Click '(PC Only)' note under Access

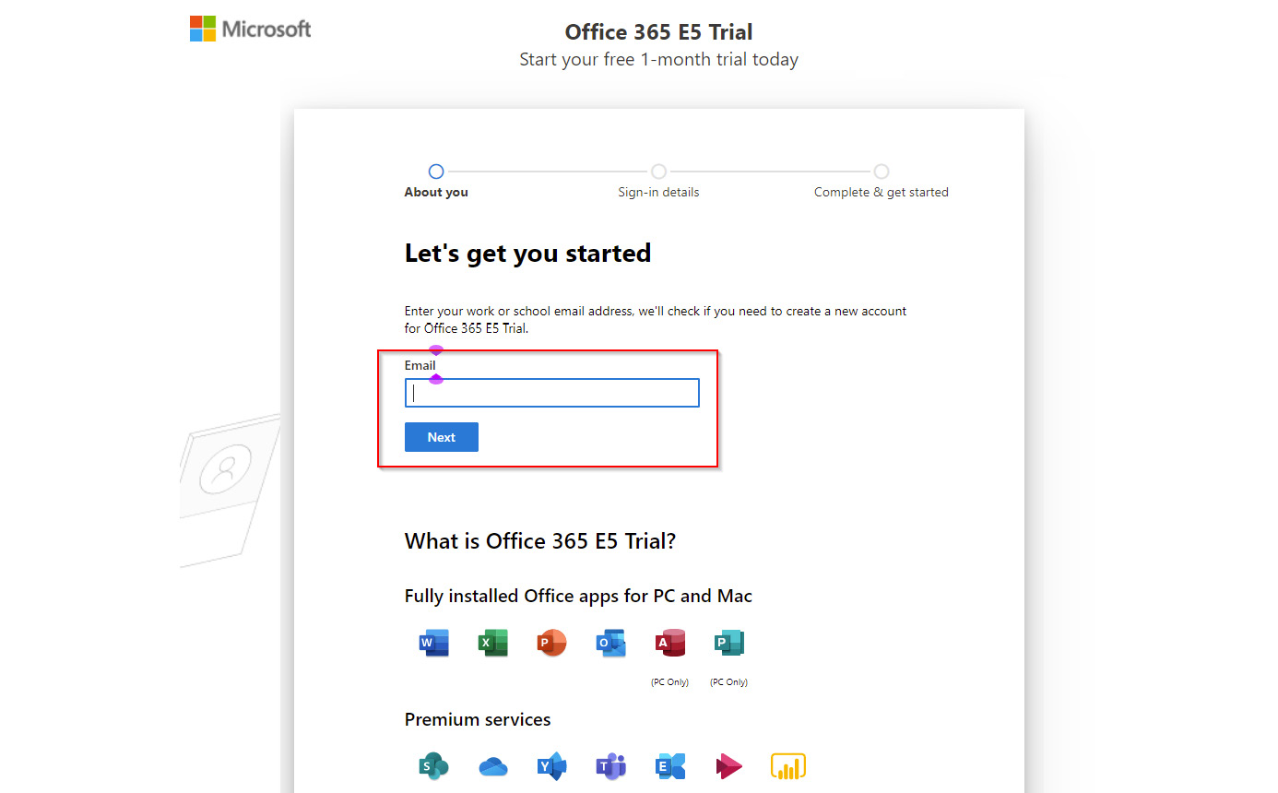670,682
